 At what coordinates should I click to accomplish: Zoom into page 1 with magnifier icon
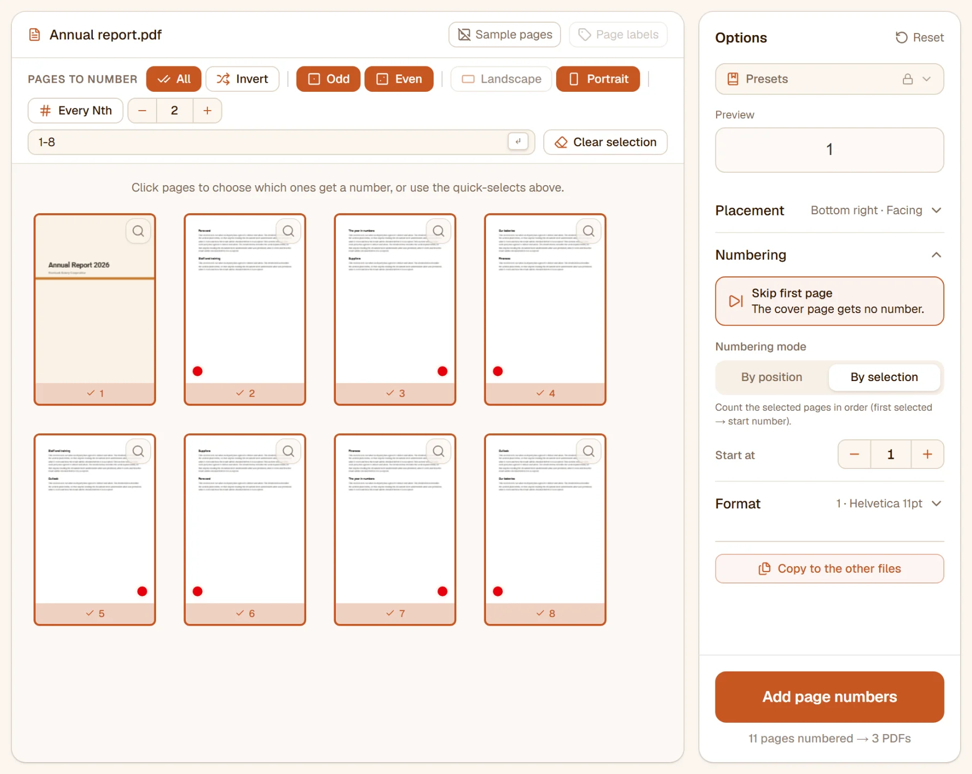[138, 231]
